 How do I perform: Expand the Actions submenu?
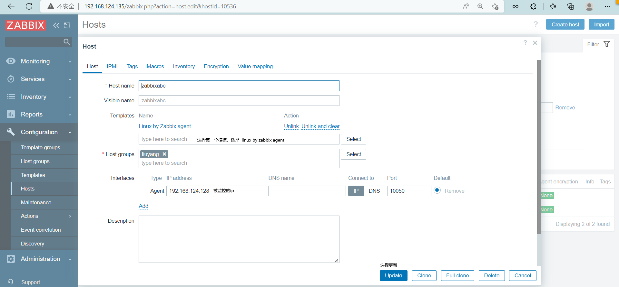pyautogui.click(x=70, y=216)
